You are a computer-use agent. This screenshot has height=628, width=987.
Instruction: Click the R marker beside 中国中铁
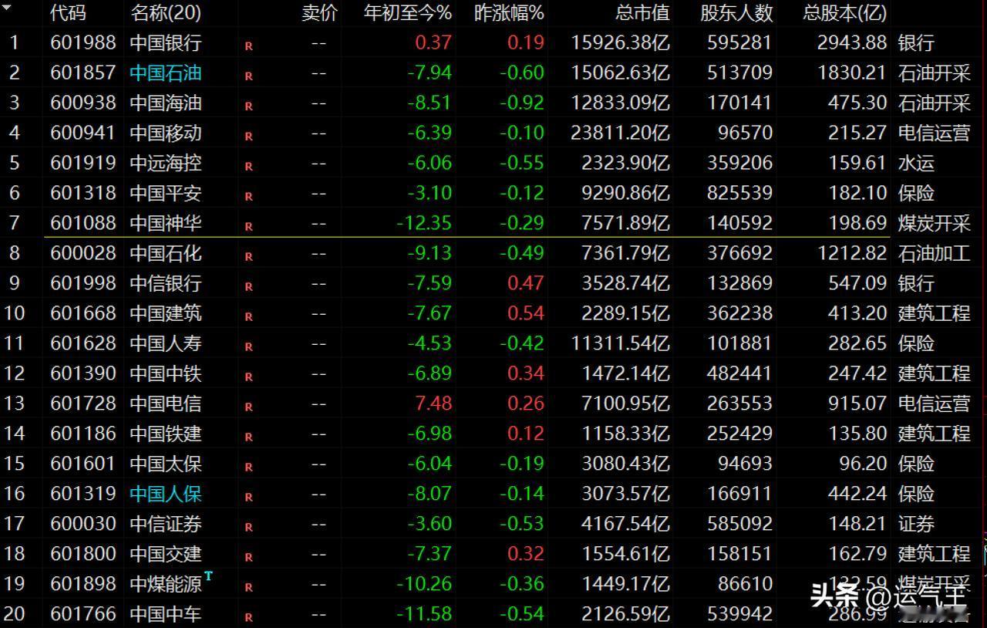248,377
